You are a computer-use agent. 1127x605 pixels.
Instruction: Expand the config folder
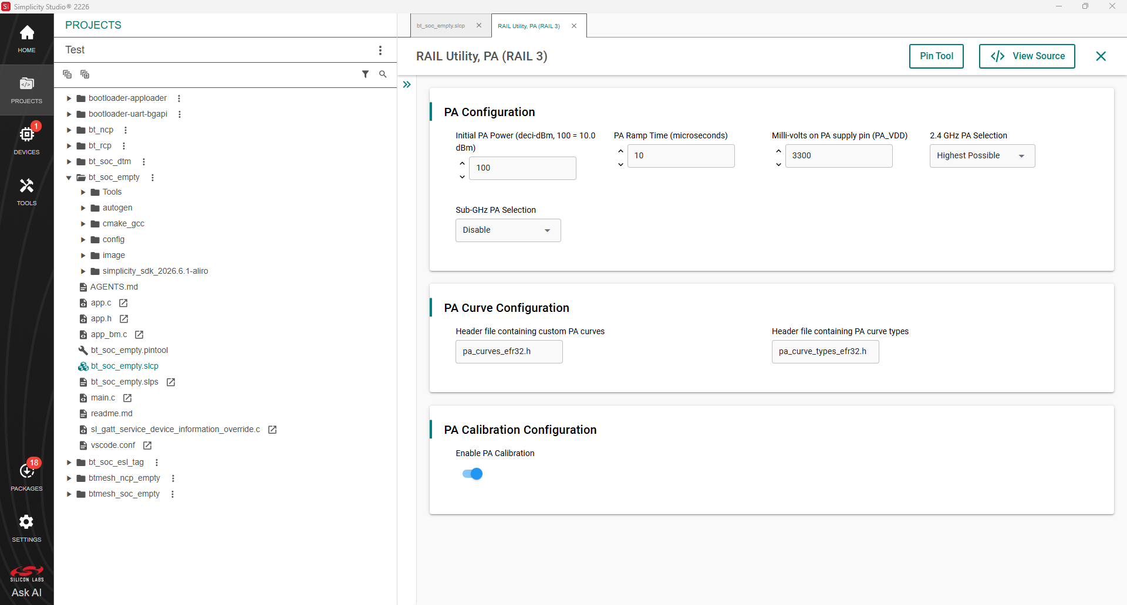pos(83,240)
